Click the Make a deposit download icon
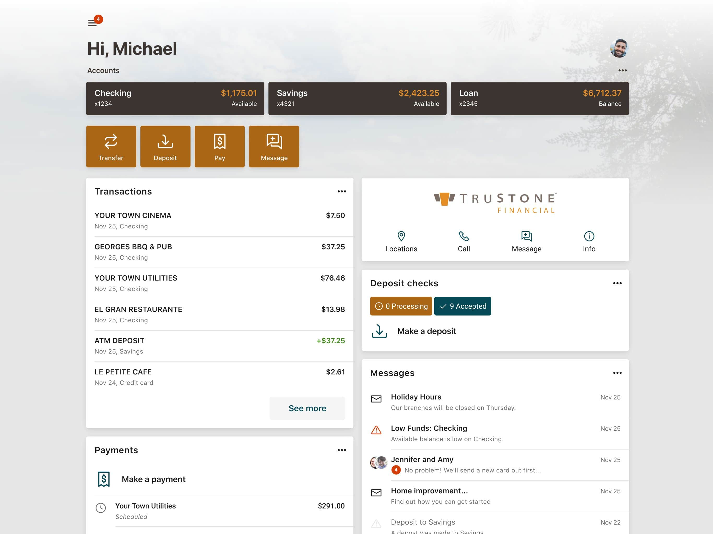The width and height of the screenshot is (713, 534). point(379,331)
